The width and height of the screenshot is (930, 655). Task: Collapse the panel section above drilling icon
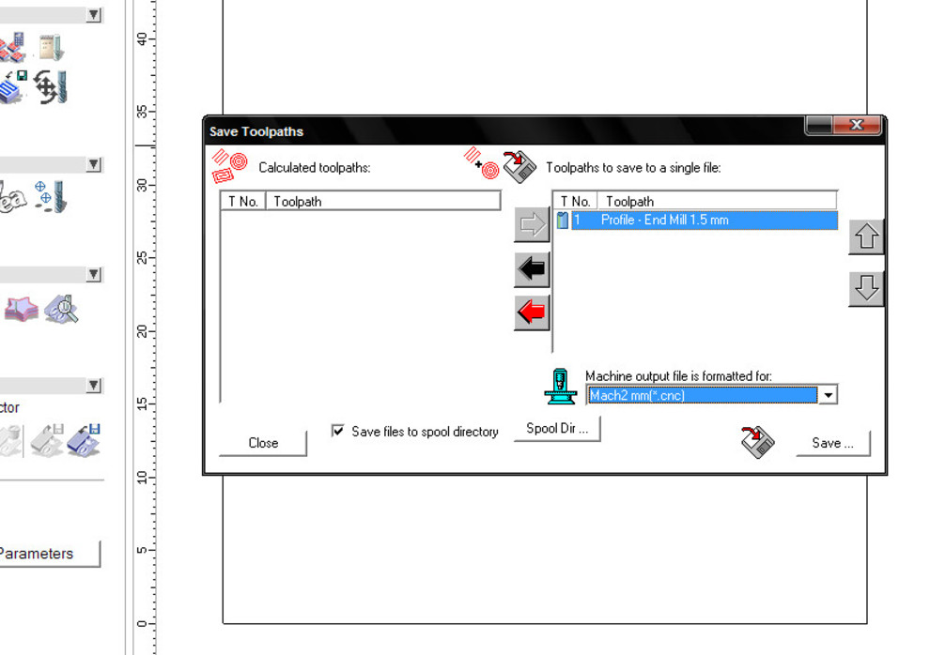click(x=94, y=164)
